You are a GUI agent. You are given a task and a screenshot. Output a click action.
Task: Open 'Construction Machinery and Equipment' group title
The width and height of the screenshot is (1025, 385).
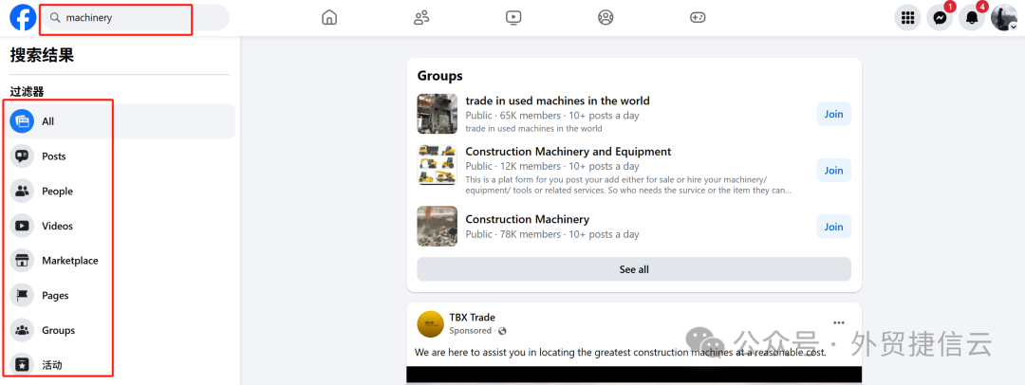[568, 152]
